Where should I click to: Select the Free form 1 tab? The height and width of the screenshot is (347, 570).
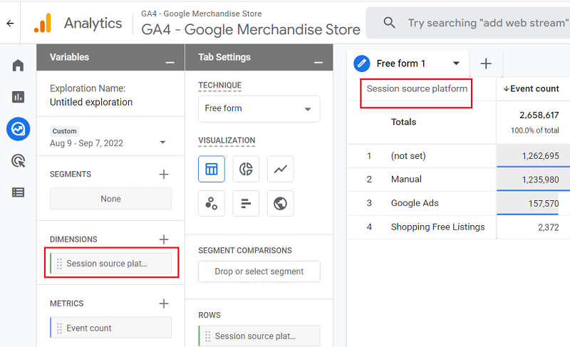coord(408,63)
